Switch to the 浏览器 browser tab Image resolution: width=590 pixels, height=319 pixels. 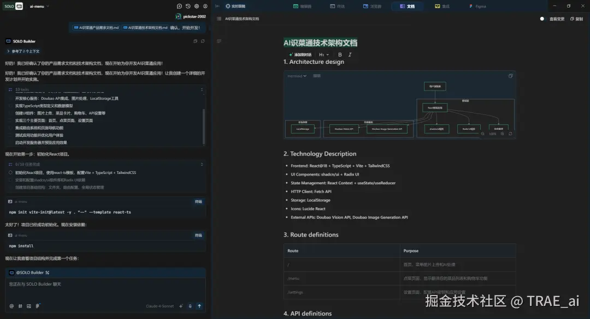[x=372, y=6]
